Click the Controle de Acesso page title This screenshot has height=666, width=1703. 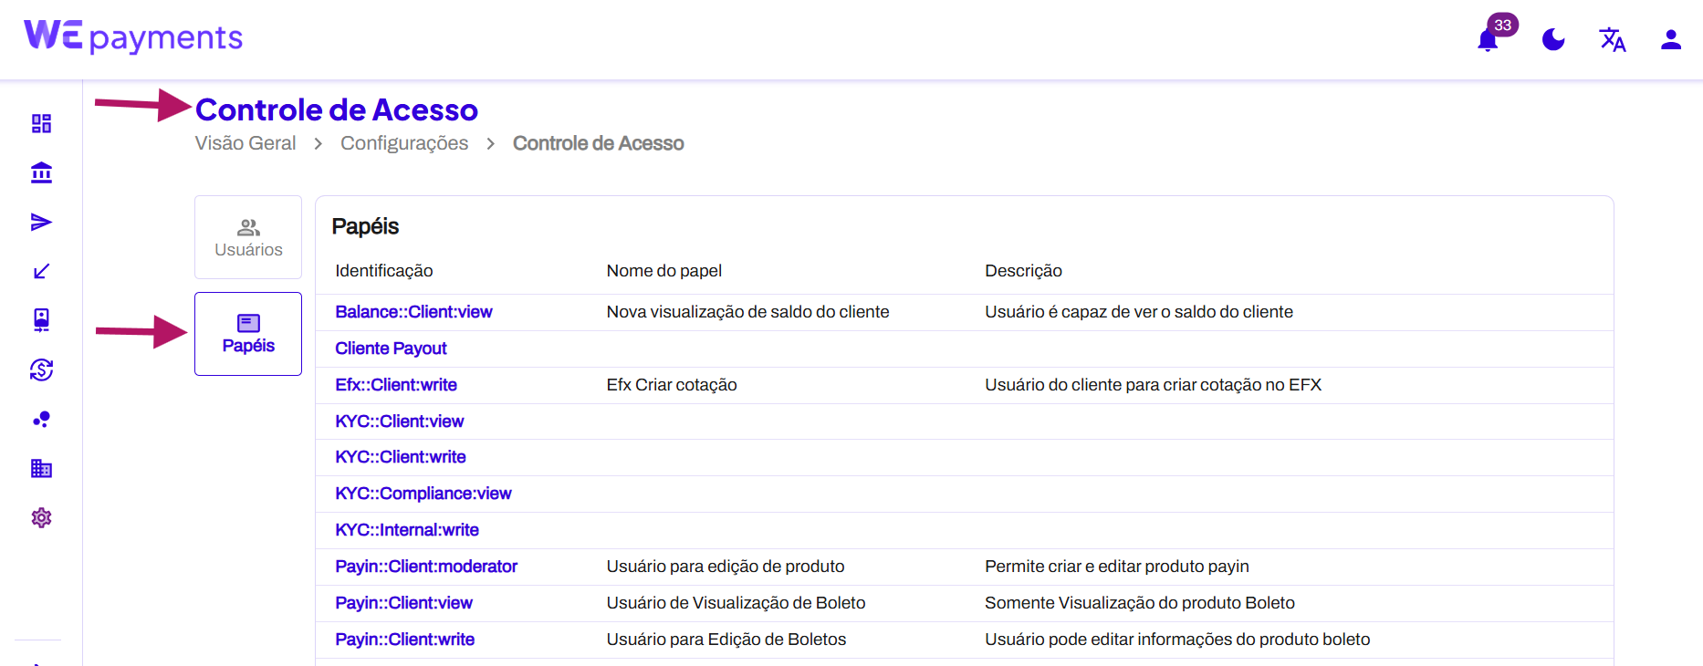[337, 109]
